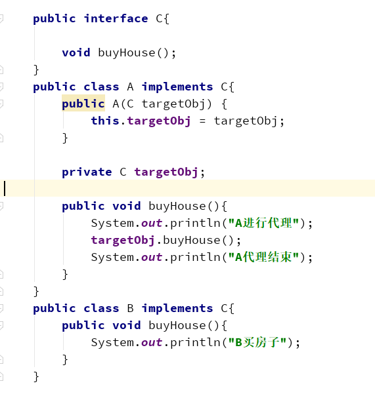Click class name 'A' in 'public class A'

[130, 87]
